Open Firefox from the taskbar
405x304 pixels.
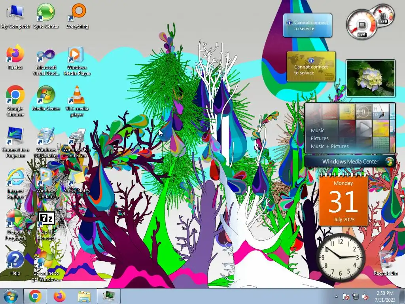coord(60,296)
